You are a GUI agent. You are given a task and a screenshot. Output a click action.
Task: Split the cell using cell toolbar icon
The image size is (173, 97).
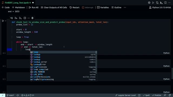(x=25, y=18)
